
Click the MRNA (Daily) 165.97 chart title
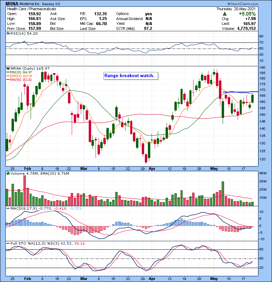pyautogui.click(x=30, y=69)
